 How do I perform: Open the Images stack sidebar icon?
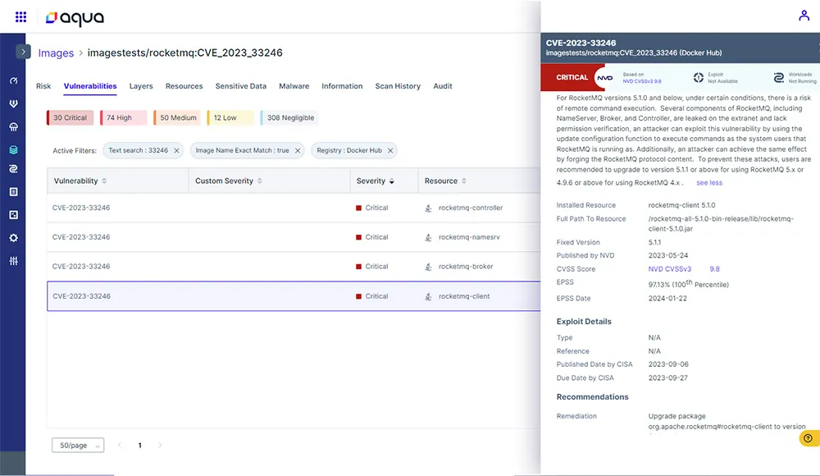pyautogui.click(x=14, y=149)
